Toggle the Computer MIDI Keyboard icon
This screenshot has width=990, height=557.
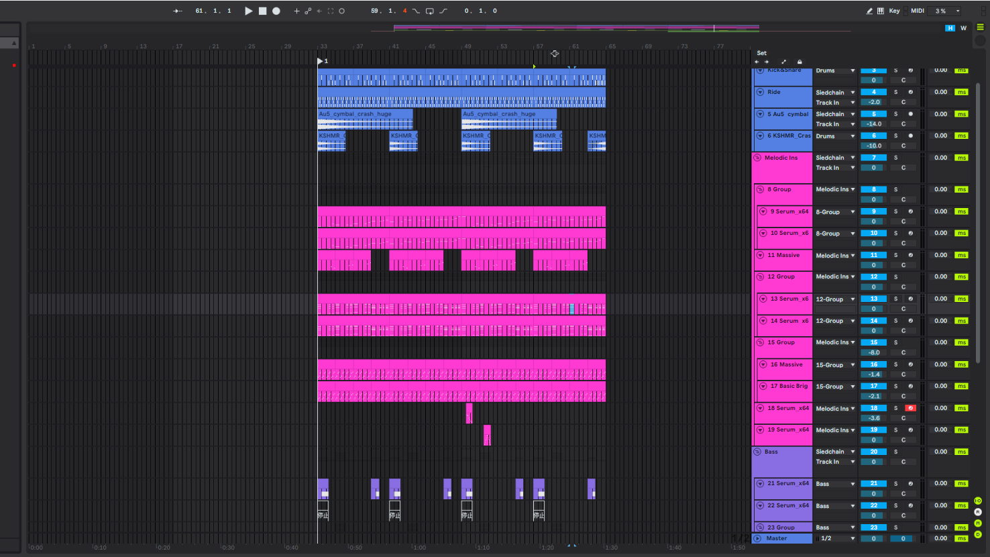click(880, 11)
